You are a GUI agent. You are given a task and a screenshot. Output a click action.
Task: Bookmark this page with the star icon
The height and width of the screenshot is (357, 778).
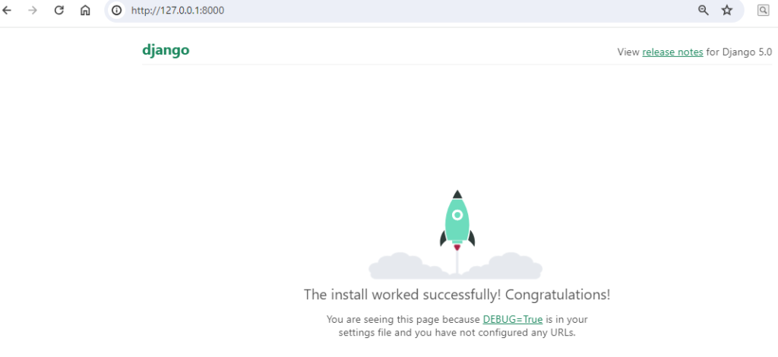(x=727, y=11)
